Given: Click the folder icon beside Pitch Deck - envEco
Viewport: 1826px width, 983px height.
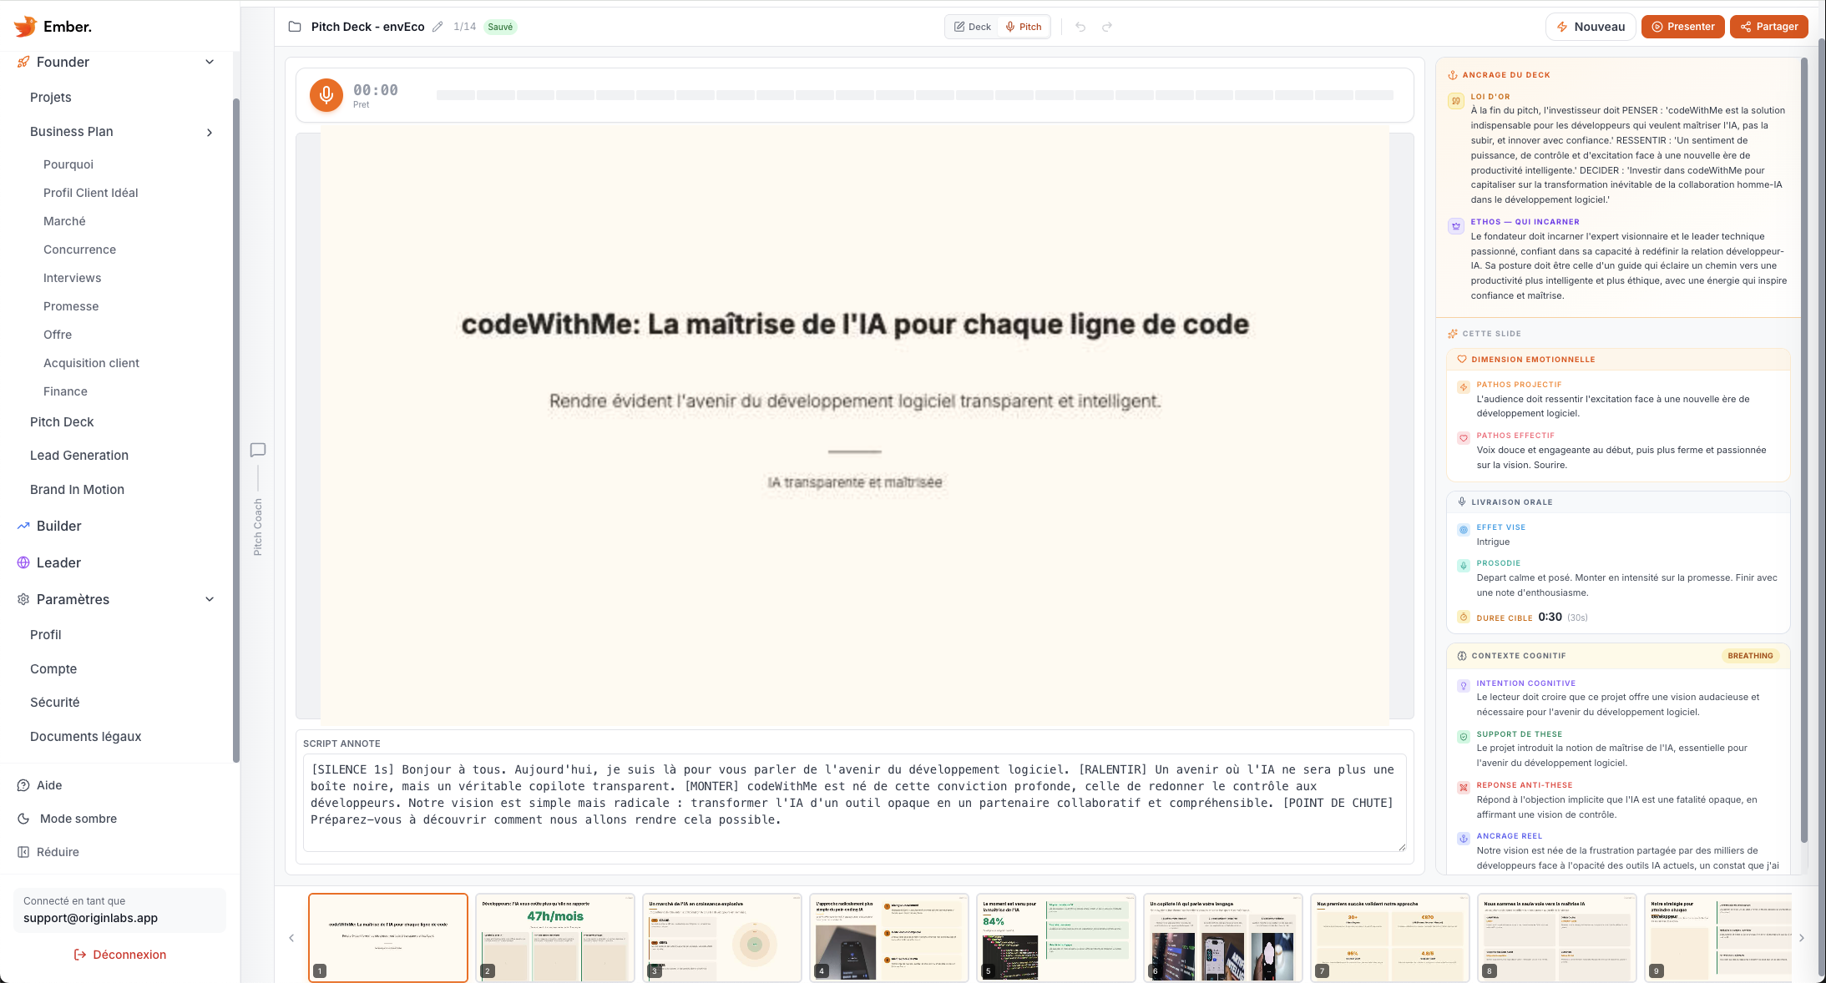Looking at the screenshot, I should point(294,26).
